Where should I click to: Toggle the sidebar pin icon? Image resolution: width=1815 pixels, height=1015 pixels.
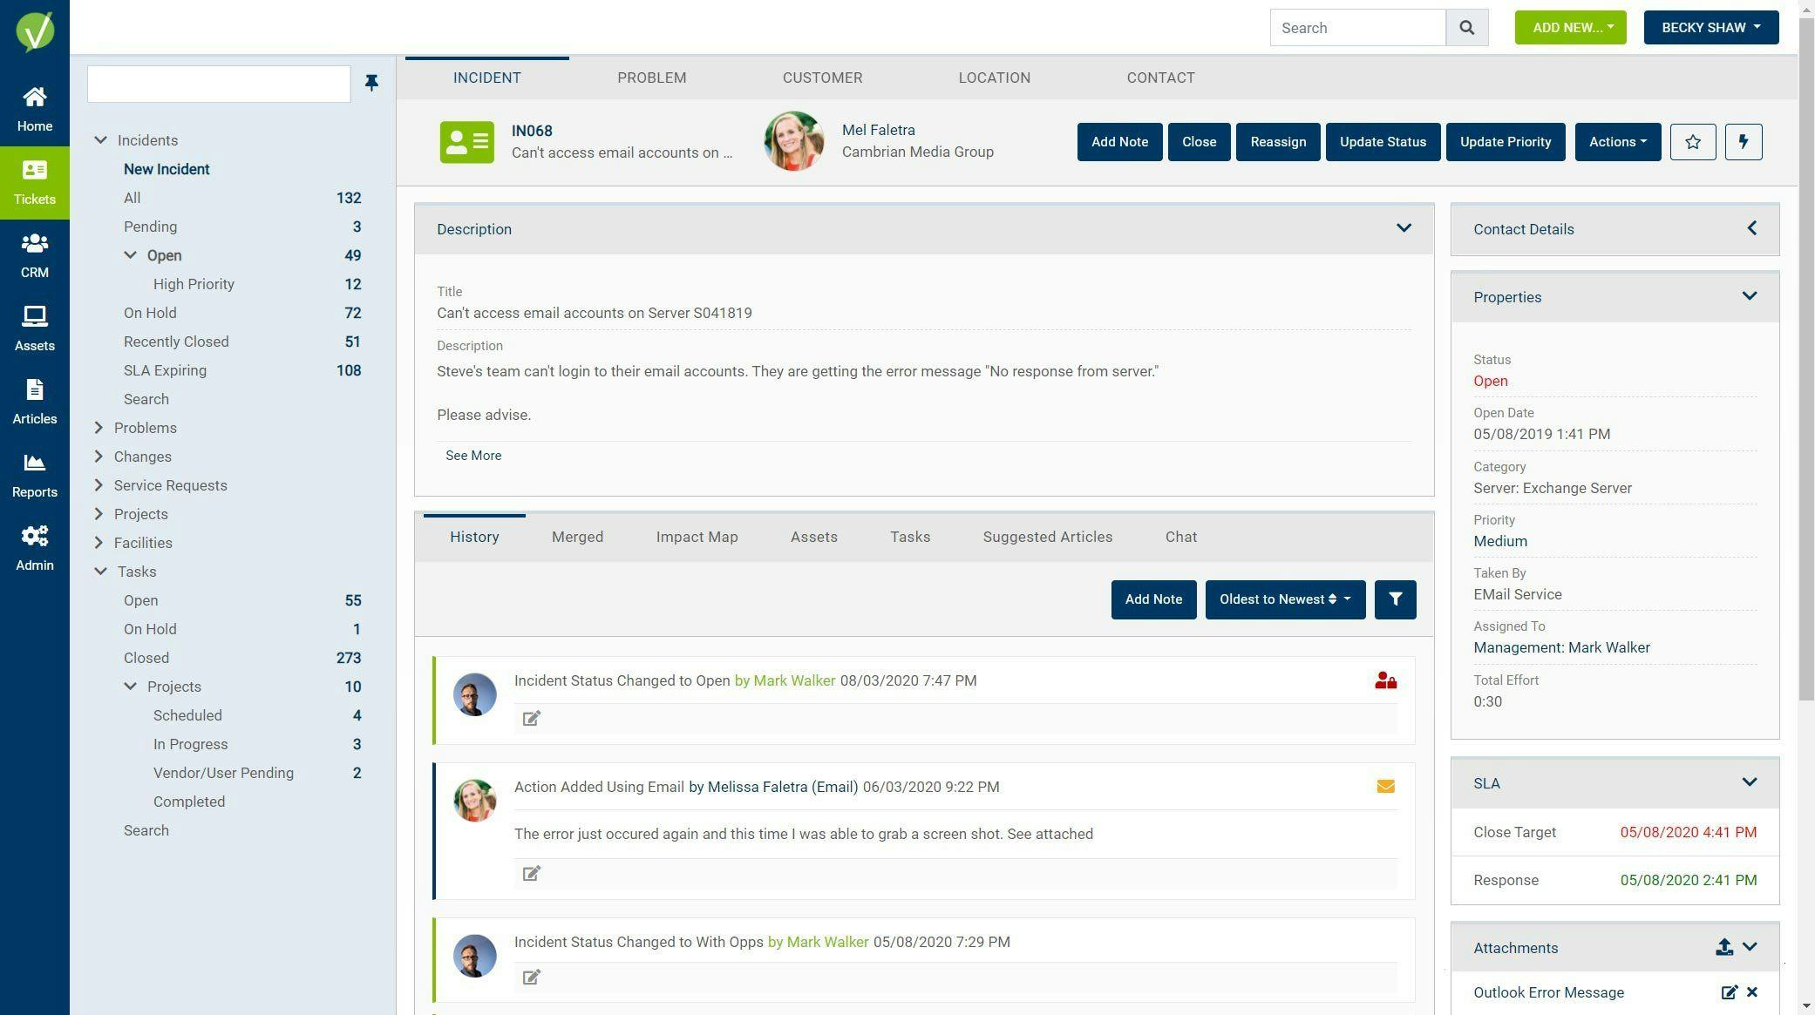371,83
